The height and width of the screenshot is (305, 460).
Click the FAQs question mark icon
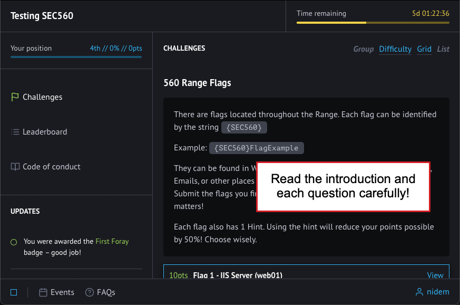(x=90, y=292)
